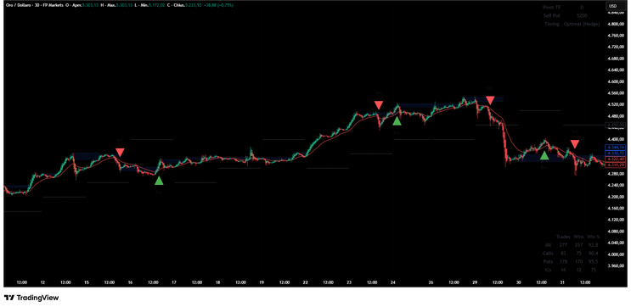Click date 22 on the time axis
The height and width of the screenshot is (307, 631).
coord(306,282)
